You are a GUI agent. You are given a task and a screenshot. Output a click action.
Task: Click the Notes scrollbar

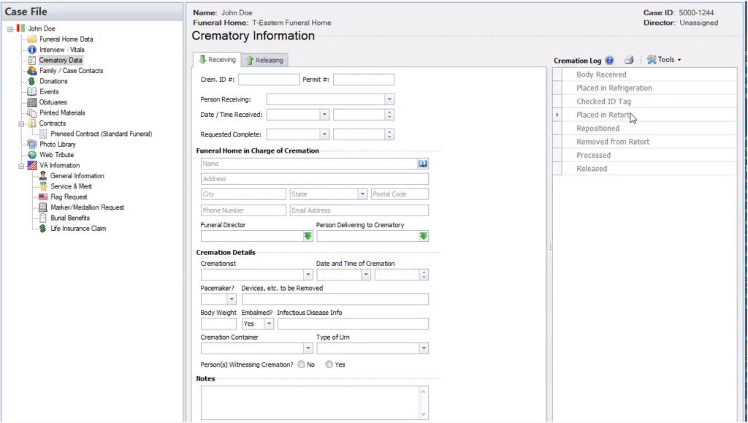424,403
